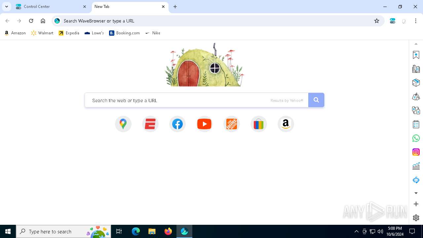Open the Windows Start menu
This screenshot has width=423, height=238.
tap(8, 231)
